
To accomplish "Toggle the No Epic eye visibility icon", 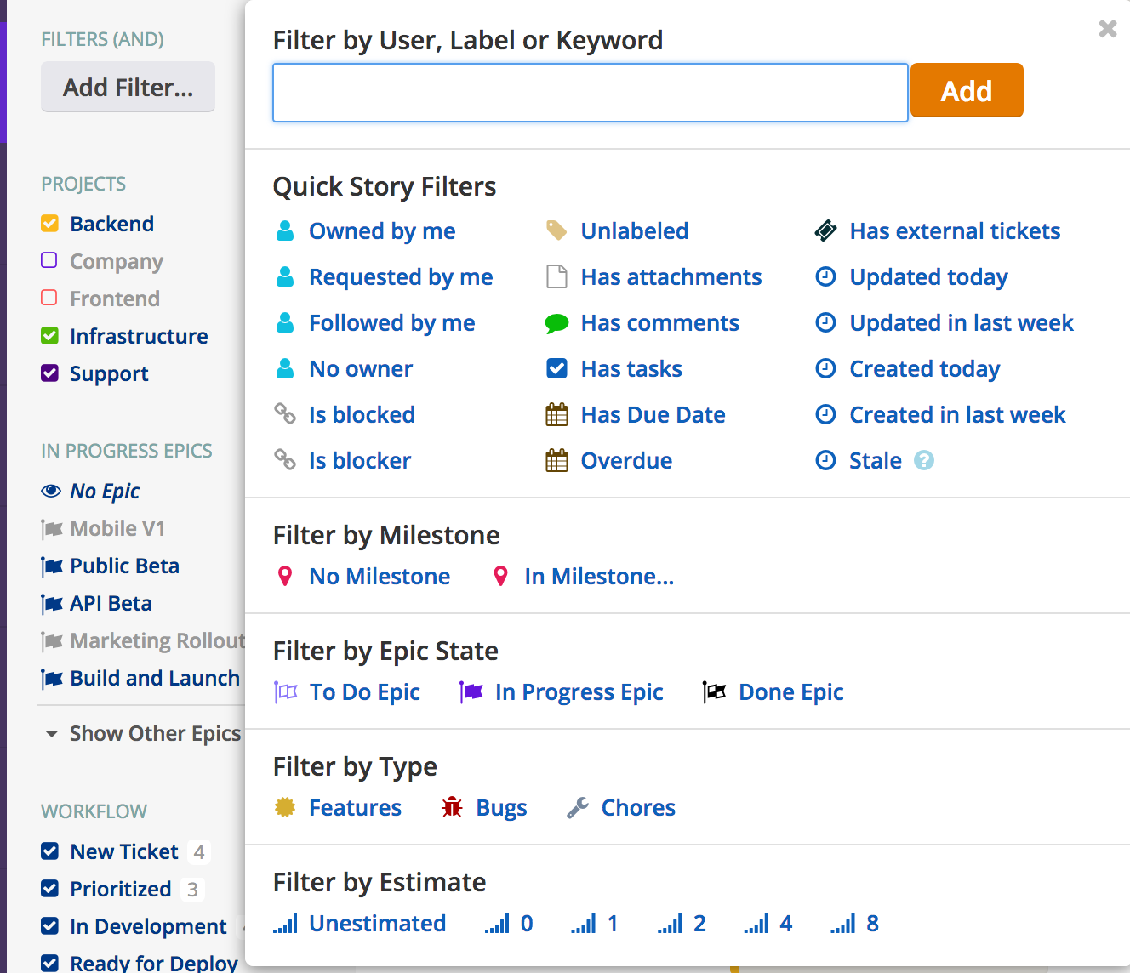I will pyautogui.click(x=51, y=491).
